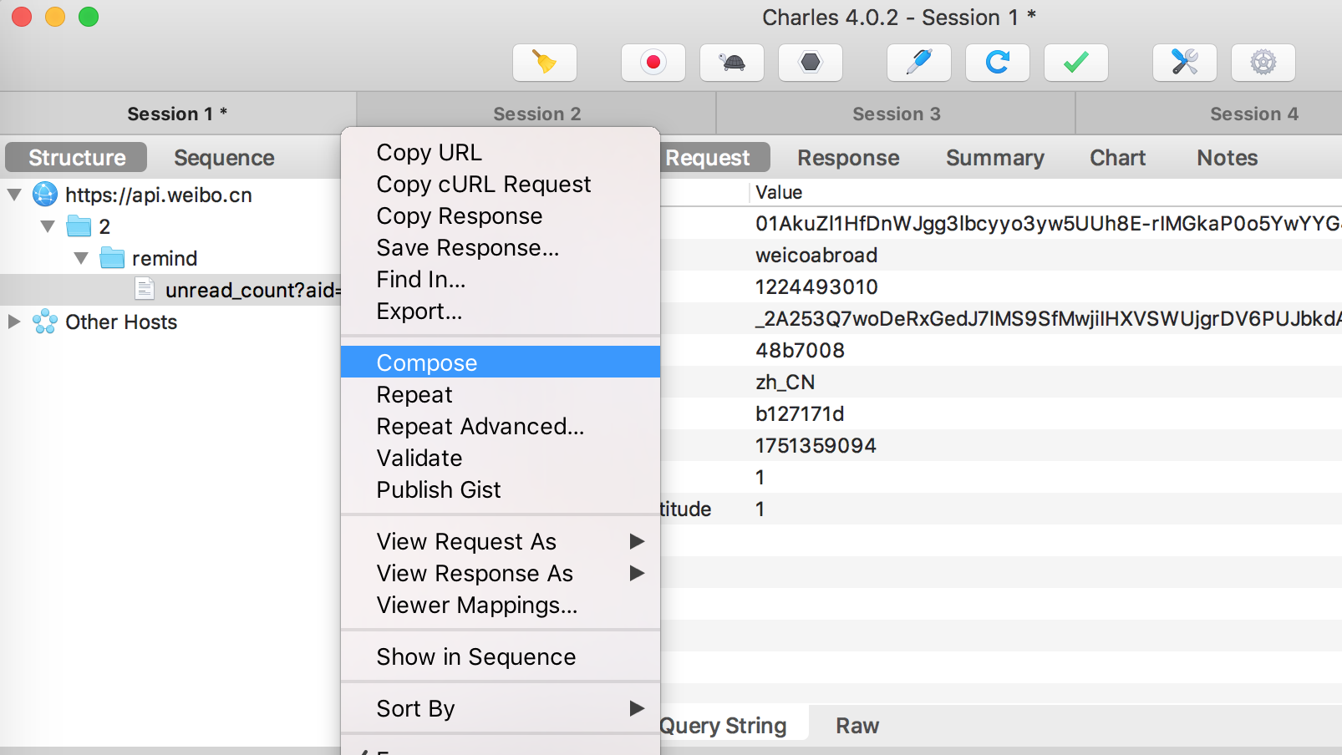Open the View Response As submenu

(501, 574)
